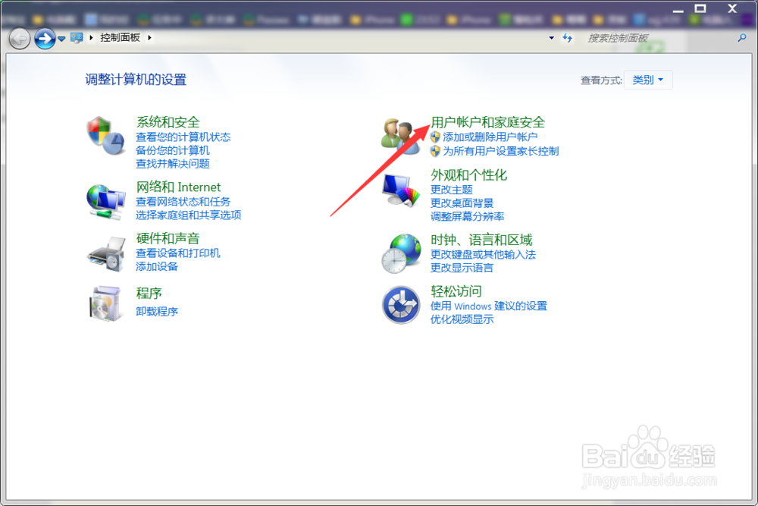Open the 轻松访问 accessibility icon

tap(401, 305)
